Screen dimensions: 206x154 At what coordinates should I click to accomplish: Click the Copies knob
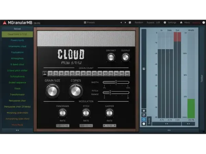76,91
